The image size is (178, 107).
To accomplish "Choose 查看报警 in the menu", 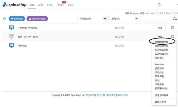I will (159, 77).
